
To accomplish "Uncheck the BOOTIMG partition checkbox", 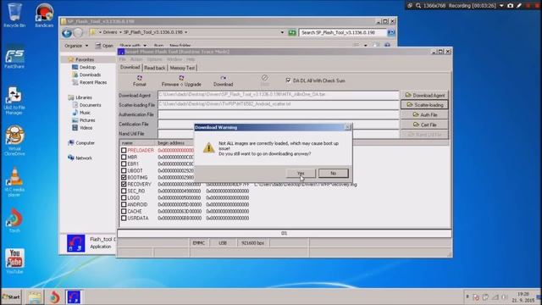I will (x=124, y=177).
